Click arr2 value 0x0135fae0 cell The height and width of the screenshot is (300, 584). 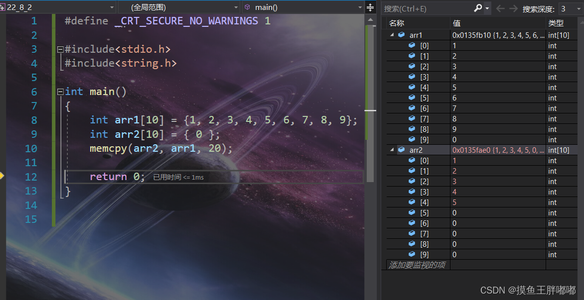coord(498,150)
